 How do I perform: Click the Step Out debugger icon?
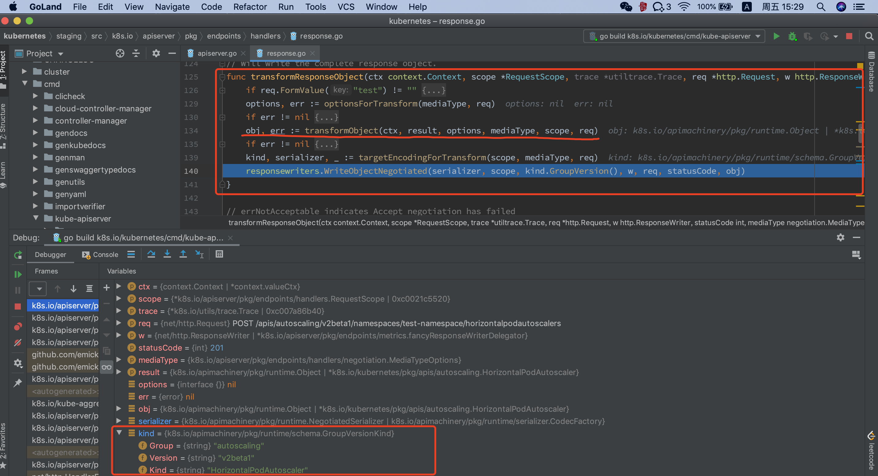[183, 254]
